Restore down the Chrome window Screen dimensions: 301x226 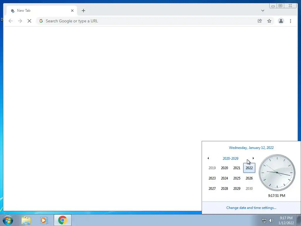[280, 6]
